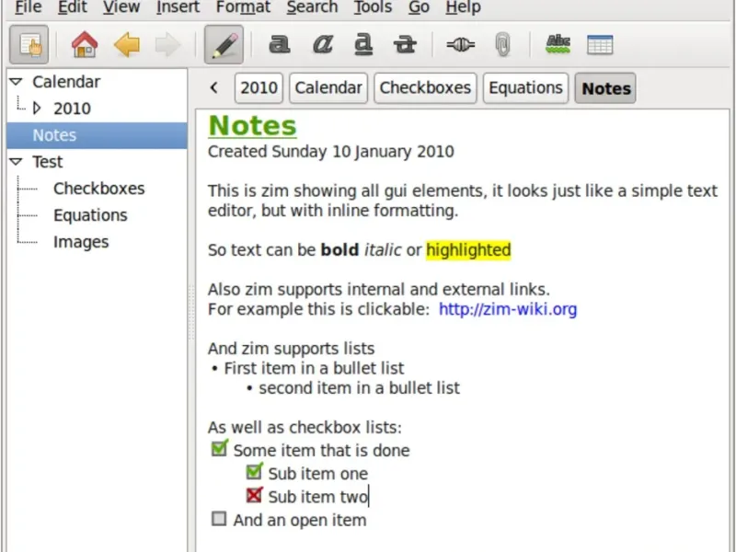The width and height of the screenshot is (736, 552).
Task: Click 'second item in a bullet list'
Action: 359,388
